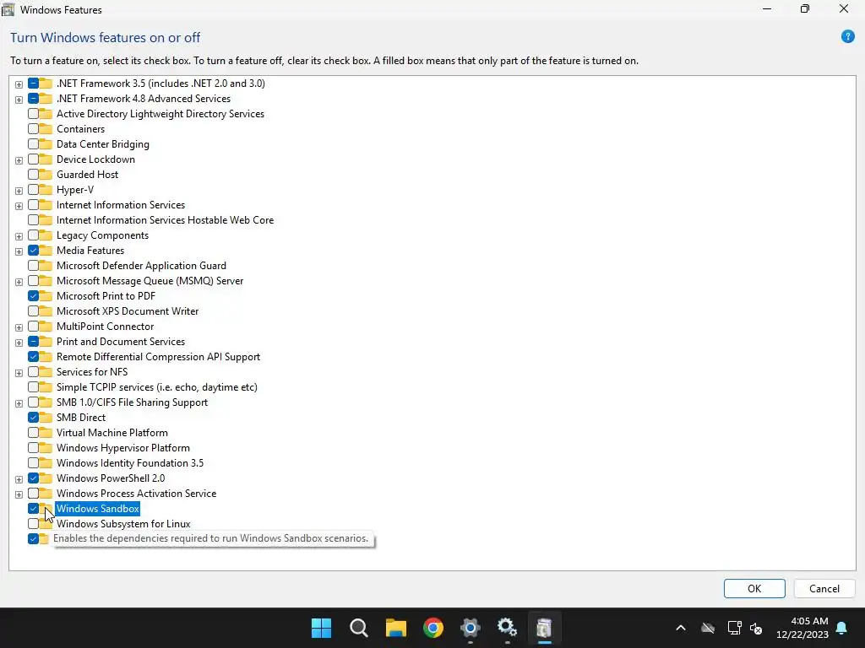Open taskbar Search
865x648 pixels.
358,627
